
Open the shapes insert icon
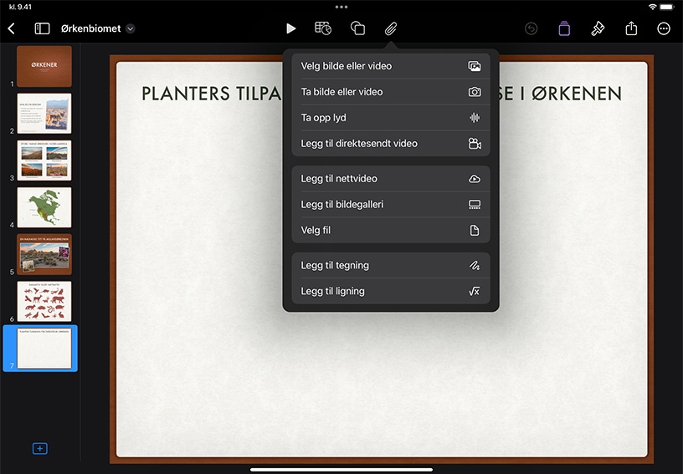click(x=357, y=28)
